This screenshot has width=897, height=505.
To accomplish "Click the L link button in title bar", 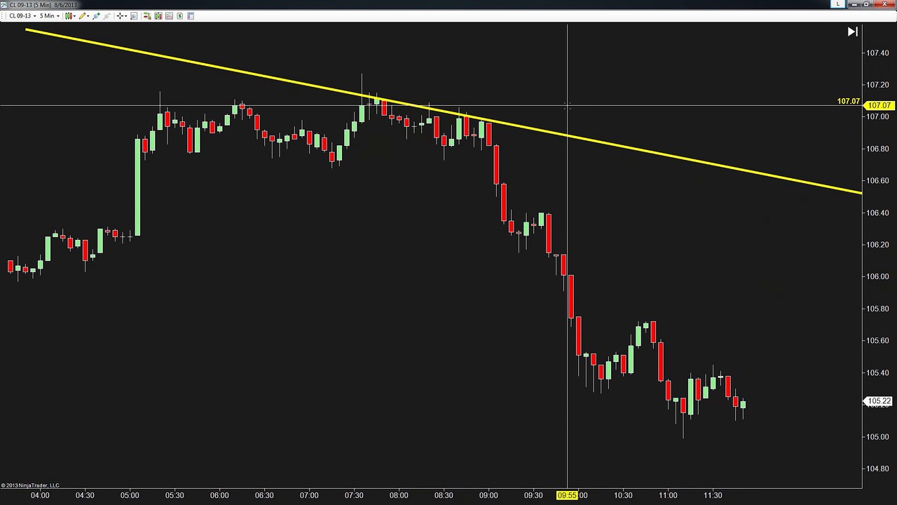I will [838, 4].
